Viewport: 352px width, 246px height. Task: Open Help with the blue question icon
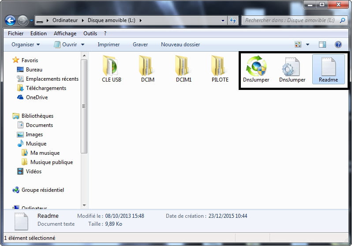click(x=338, y=45)
